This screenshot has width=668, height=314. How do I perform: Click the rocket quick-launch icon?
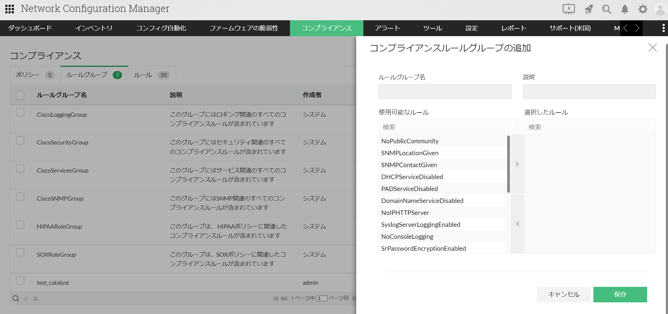[x=588, y=9]
